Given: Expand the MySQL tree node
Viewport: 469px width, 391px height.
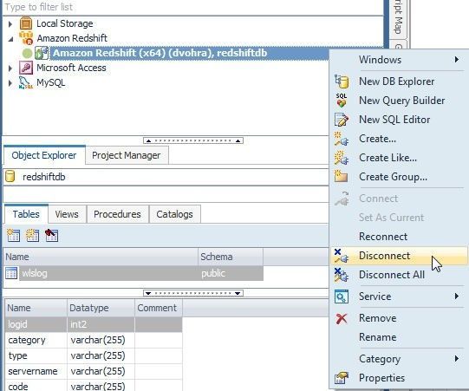Looking at the screenshot, I should pyautogui.click(x=10, y=83).
